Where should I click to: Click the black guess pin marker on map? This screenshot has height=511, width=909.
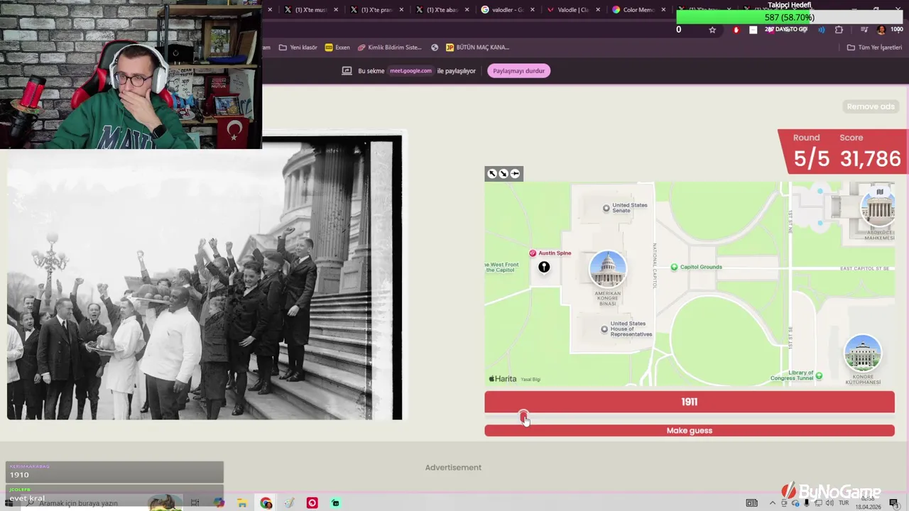pos(544,267)
